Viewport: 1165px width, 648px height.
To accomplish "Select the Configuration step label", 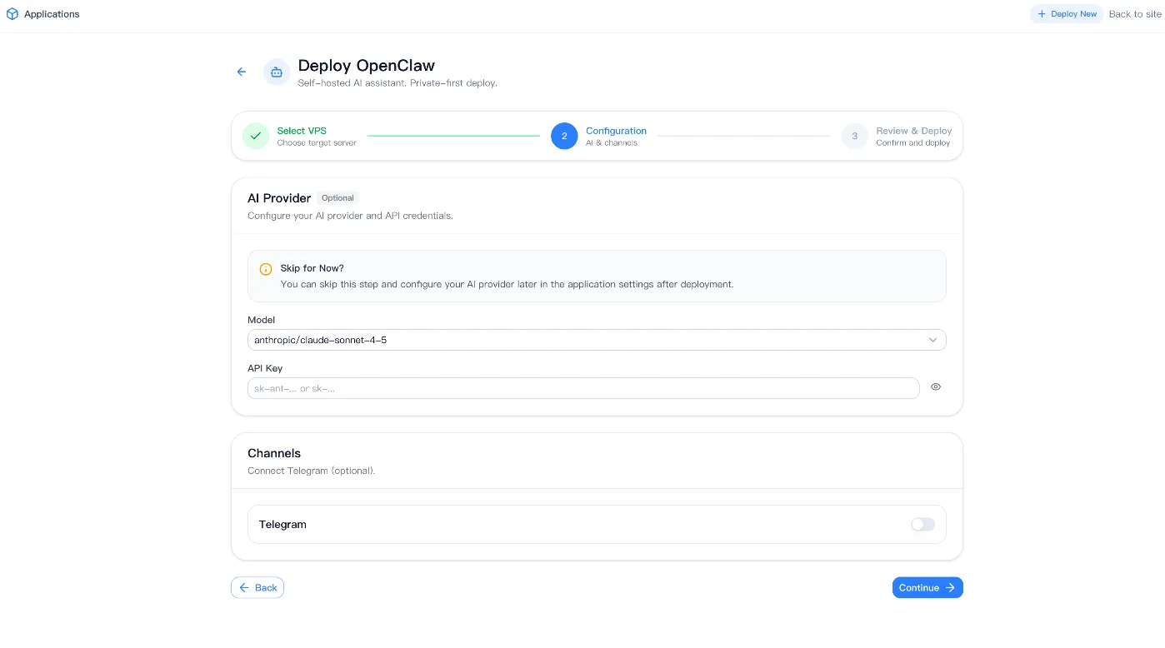I will tap(616, 131).
